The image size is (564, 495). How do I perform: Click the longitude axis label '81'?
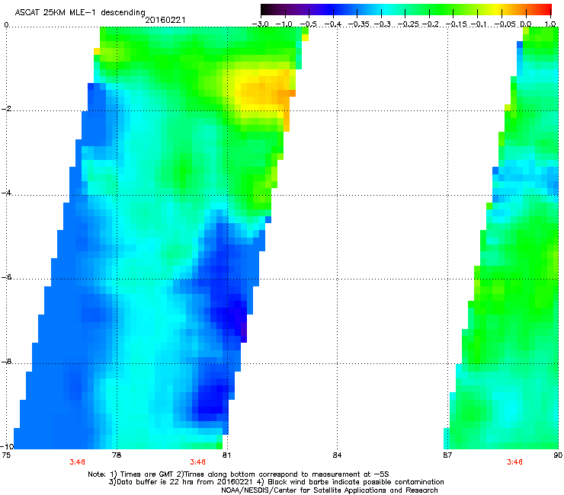[x=226, y=455]
